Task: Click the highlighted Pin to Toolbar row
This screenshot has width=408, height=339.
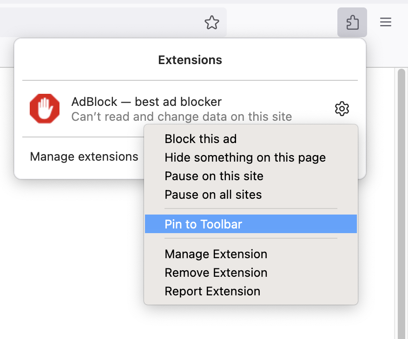Action: pos(203,224)
